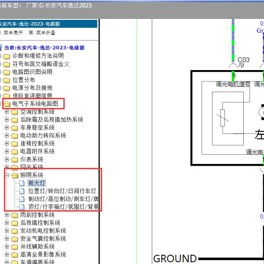Screen dimensions: 264x264
Task: Click the 并线辅助系统 folder icon
Action: pyautogui.click(x=15, y=247)
